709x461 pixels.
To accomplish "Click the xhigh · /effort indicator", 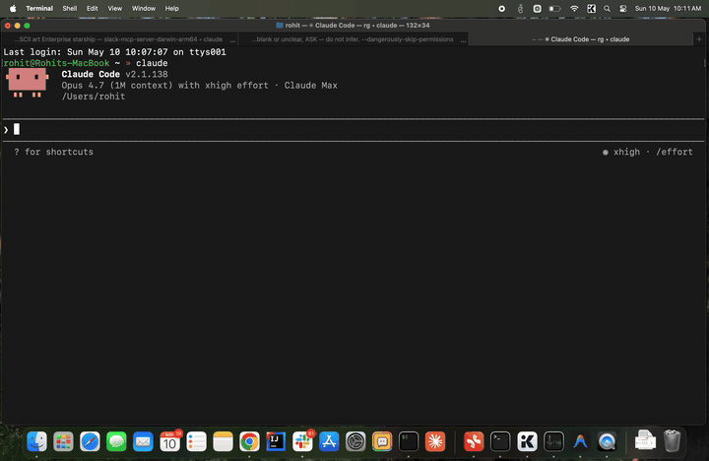I will coord(648,152).
